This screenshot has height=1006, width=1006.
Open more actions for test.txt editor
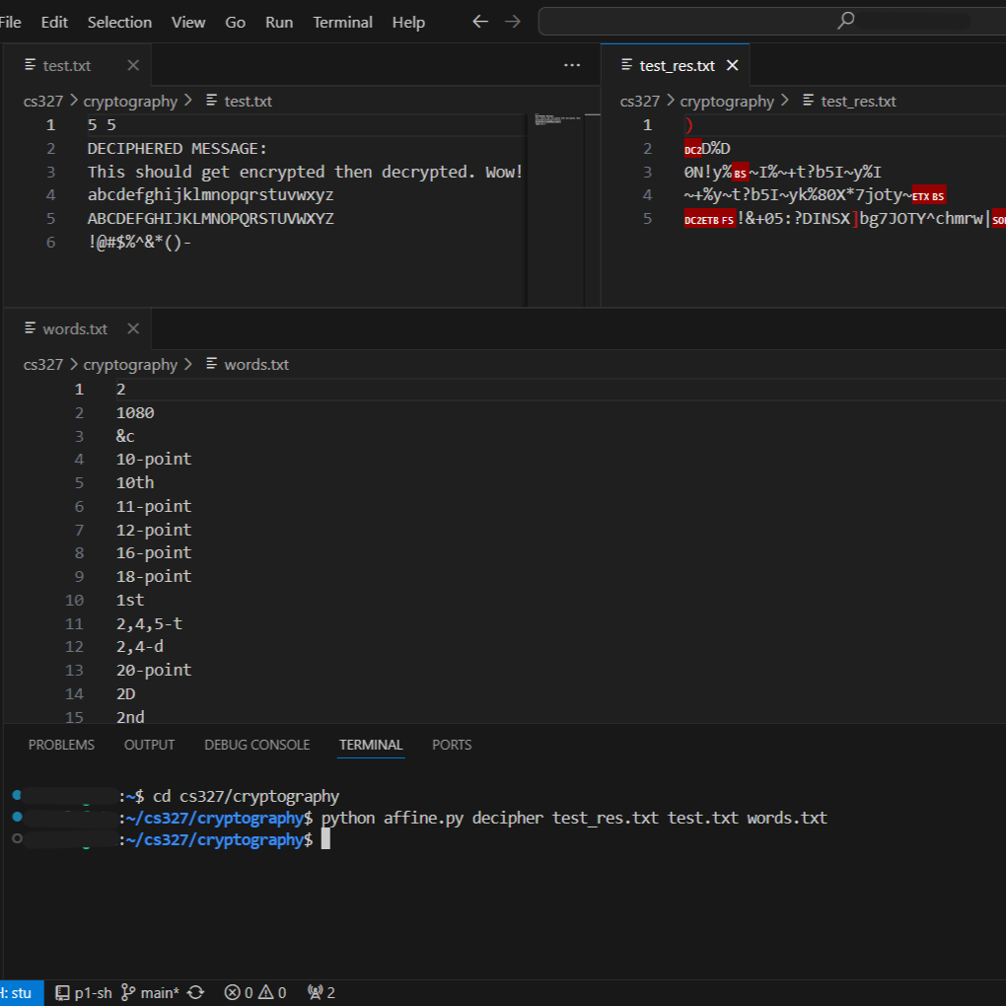(x=572, y=65)
